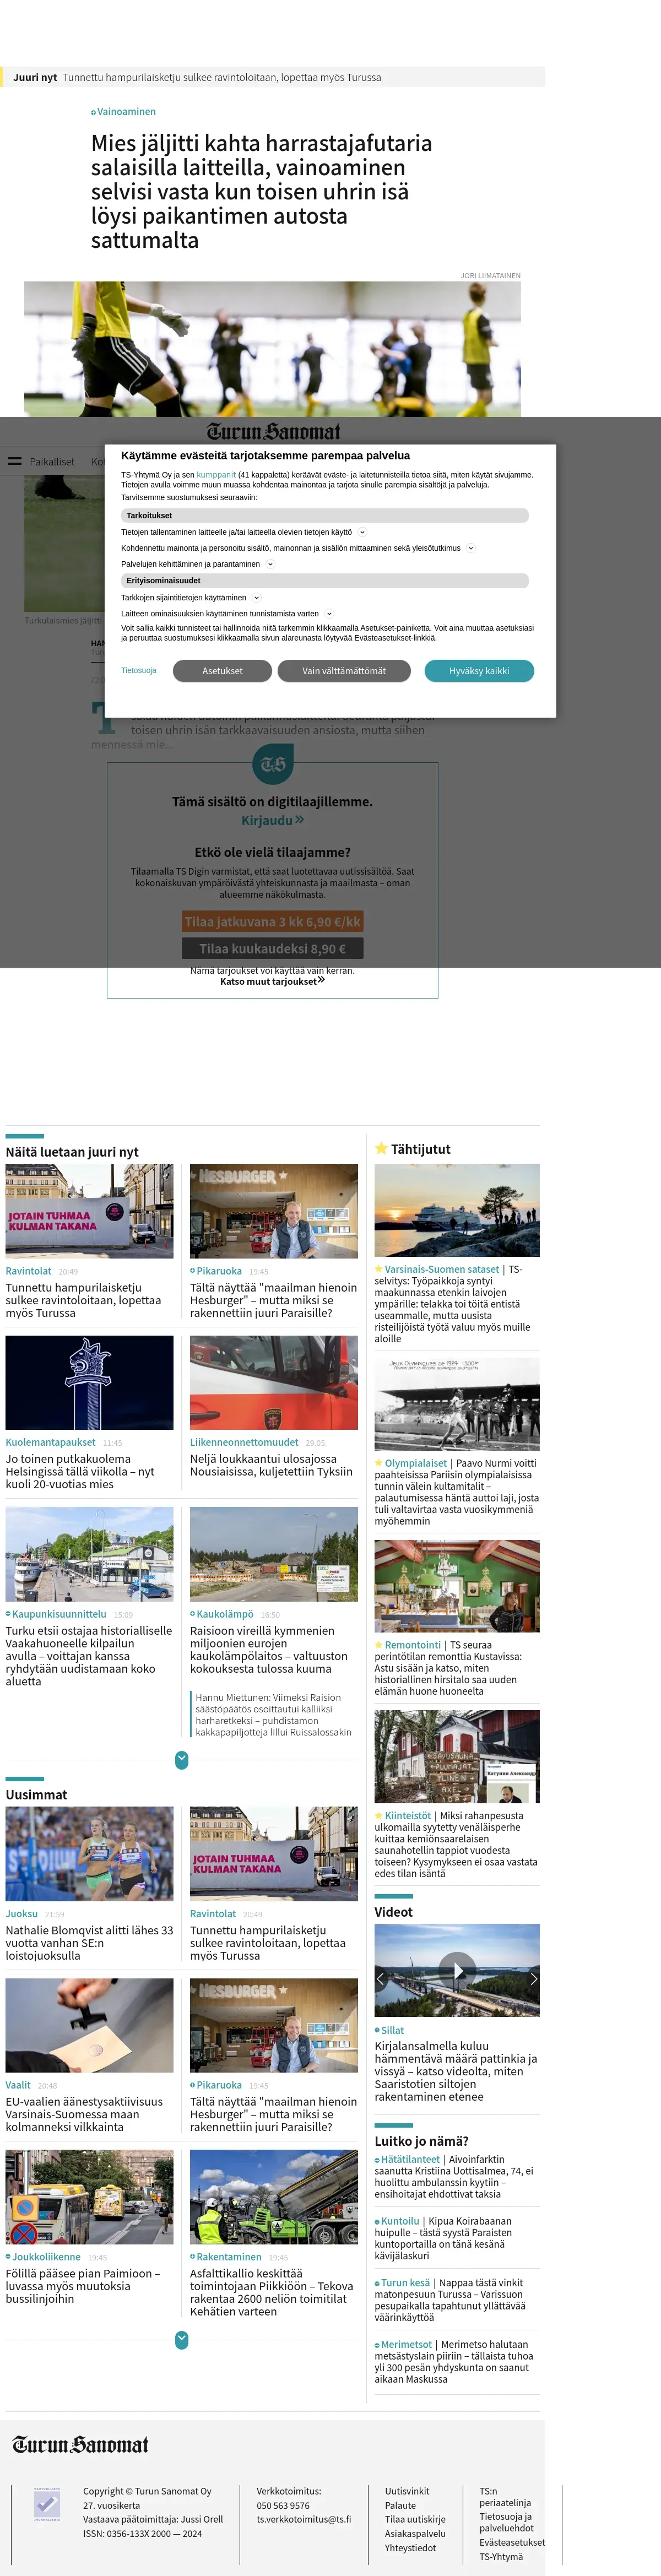Open the green-walled manor room photo
661x2576 pixels.
(457, 1586)
